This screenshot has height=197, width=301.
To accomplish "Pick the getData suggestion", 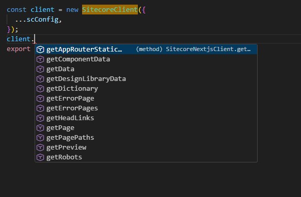I will [146, 69].
